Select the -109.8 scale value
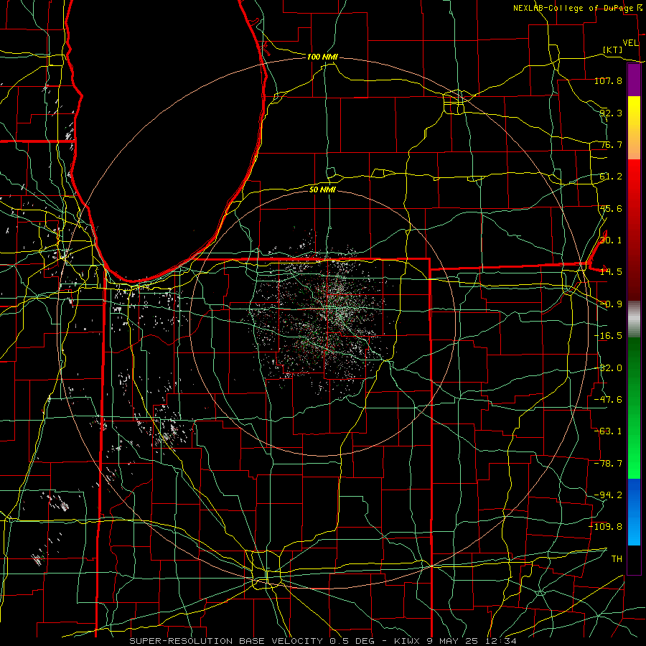646x646 pixels. pos(606,527)
